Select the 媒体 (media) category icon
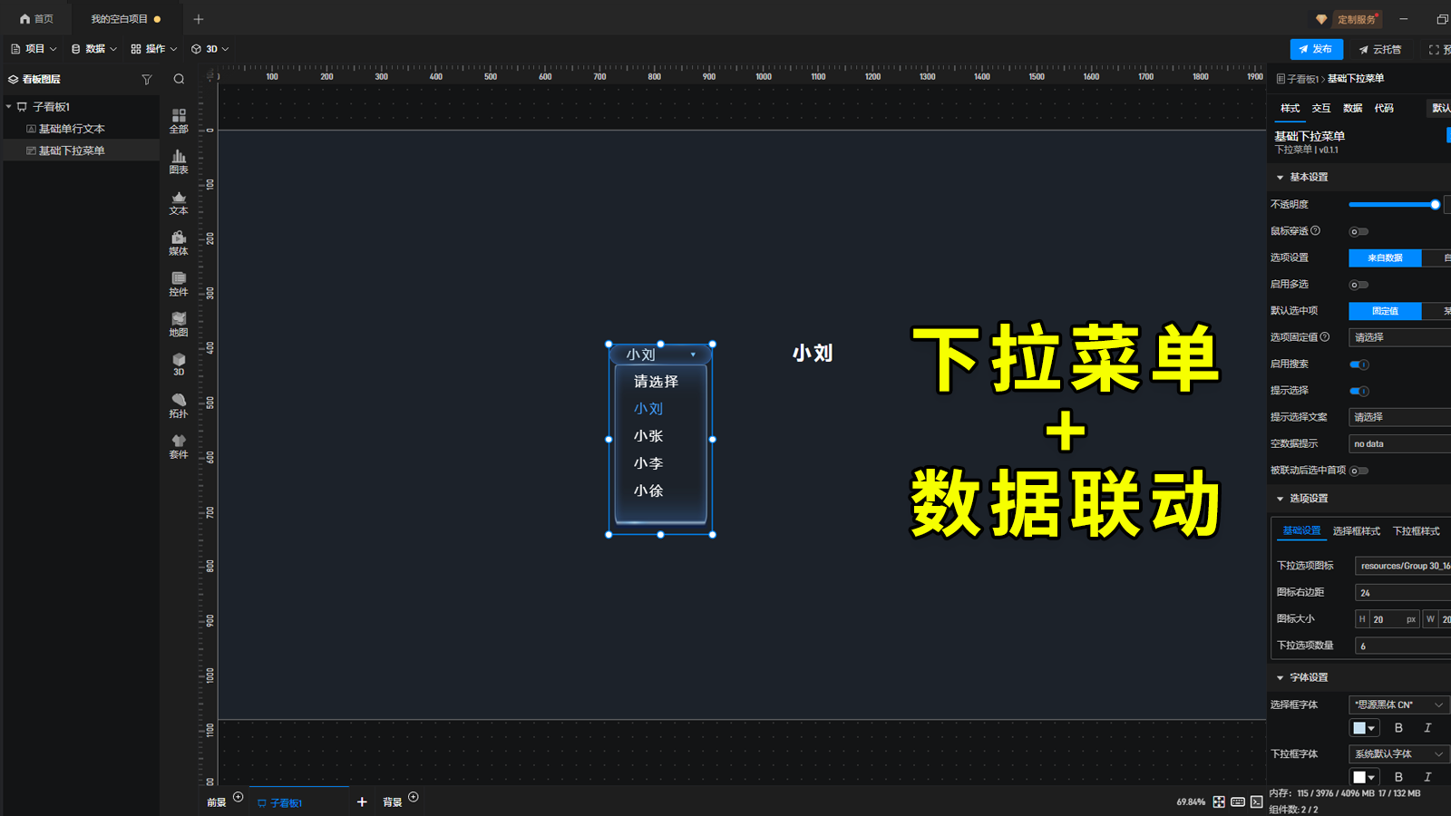This screenshot has height=816, width=1451. click(x=179, y=243)
